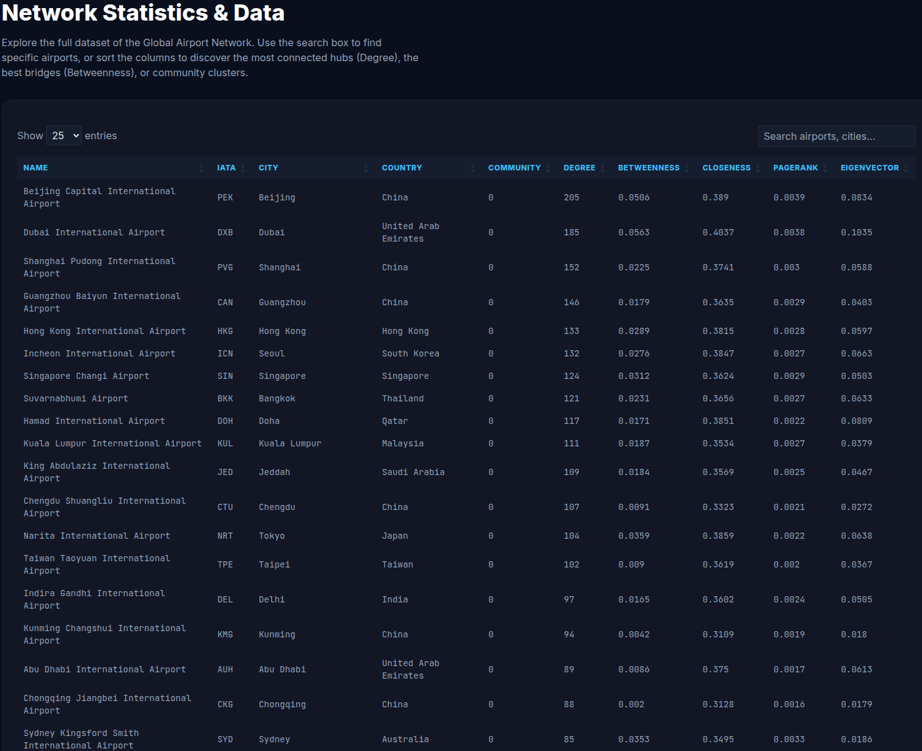Screen dimensions: 922x751
Task: Sort by DEGREE column header label
Action: click(580, 167)
